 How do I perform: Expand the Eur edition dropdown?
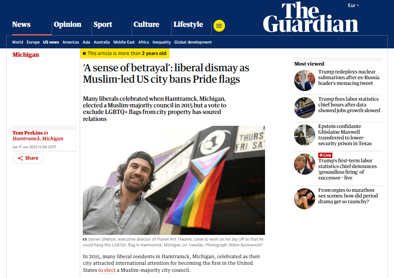[x=353, y=5]
